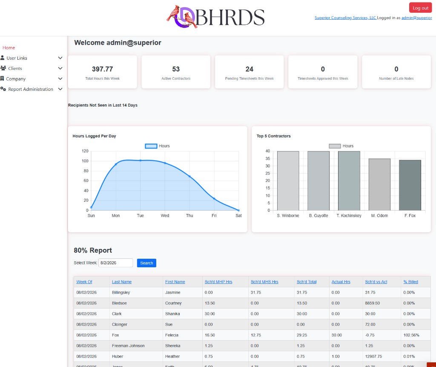
Task: Click the S. Winborne bar
Action: 288,181
